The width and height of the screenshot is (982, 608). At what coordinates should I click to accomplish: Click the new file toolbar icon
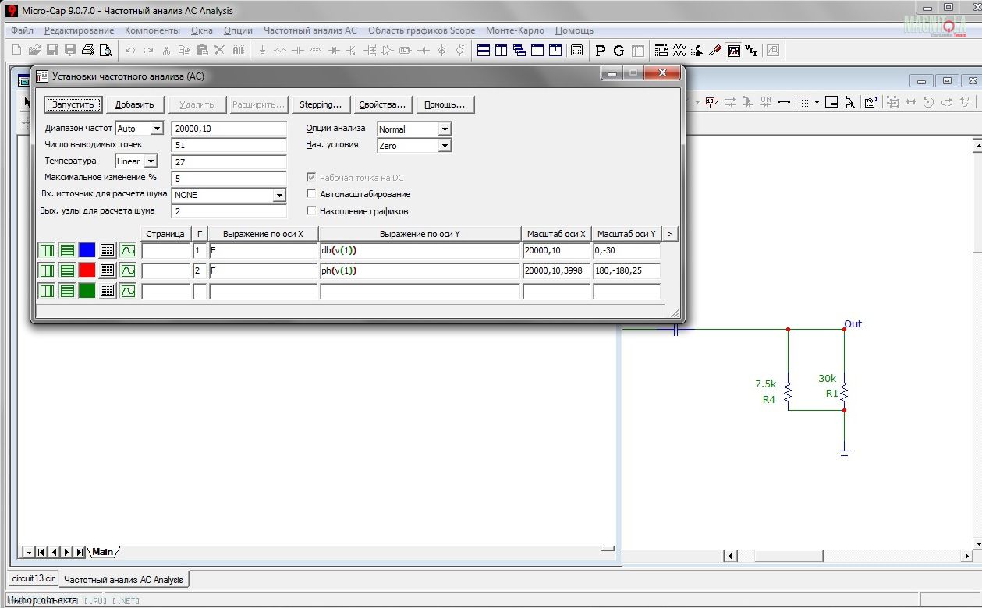tap(16, 51)
